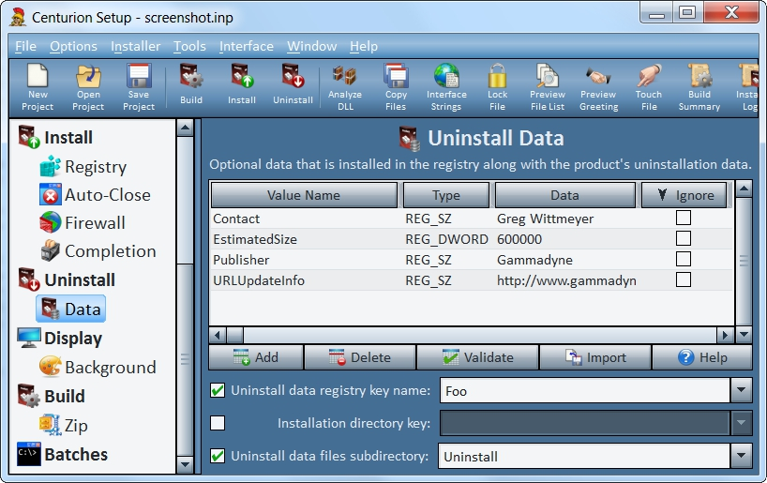
Task: Open Preview Greeting tool
Action: tap(599, 87)
